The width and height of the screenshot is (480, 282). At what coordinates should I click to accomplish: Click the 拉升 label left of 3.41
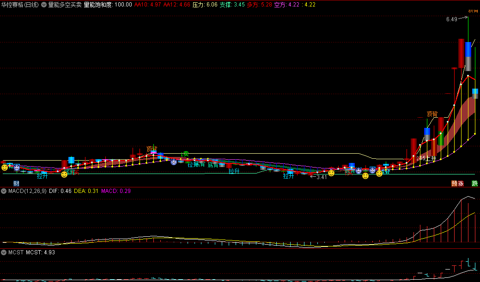click(x=288, y=176)
